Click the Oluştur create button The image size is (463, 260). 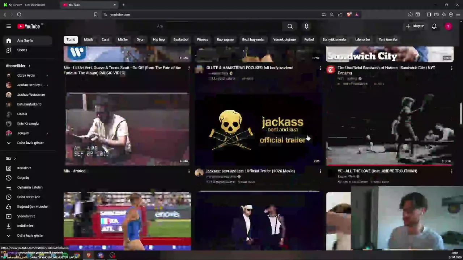click(415, 26)
